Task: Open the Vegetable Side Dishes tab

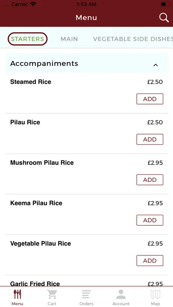Action: (x=133, y=39)
